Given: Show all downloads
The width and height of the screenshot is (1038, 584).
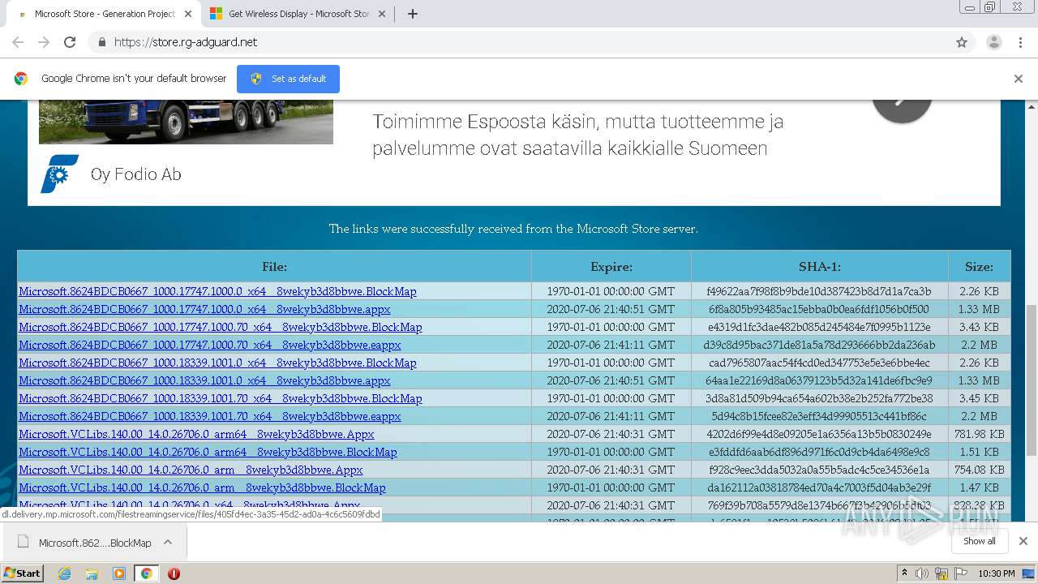Looking at the screenshot, I should point(979,541).
